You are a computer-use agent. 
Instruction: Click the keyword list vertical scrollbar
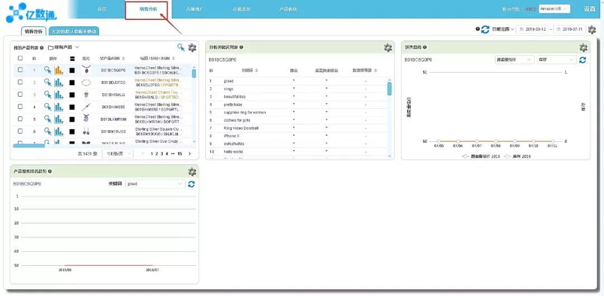pos(389,89)
